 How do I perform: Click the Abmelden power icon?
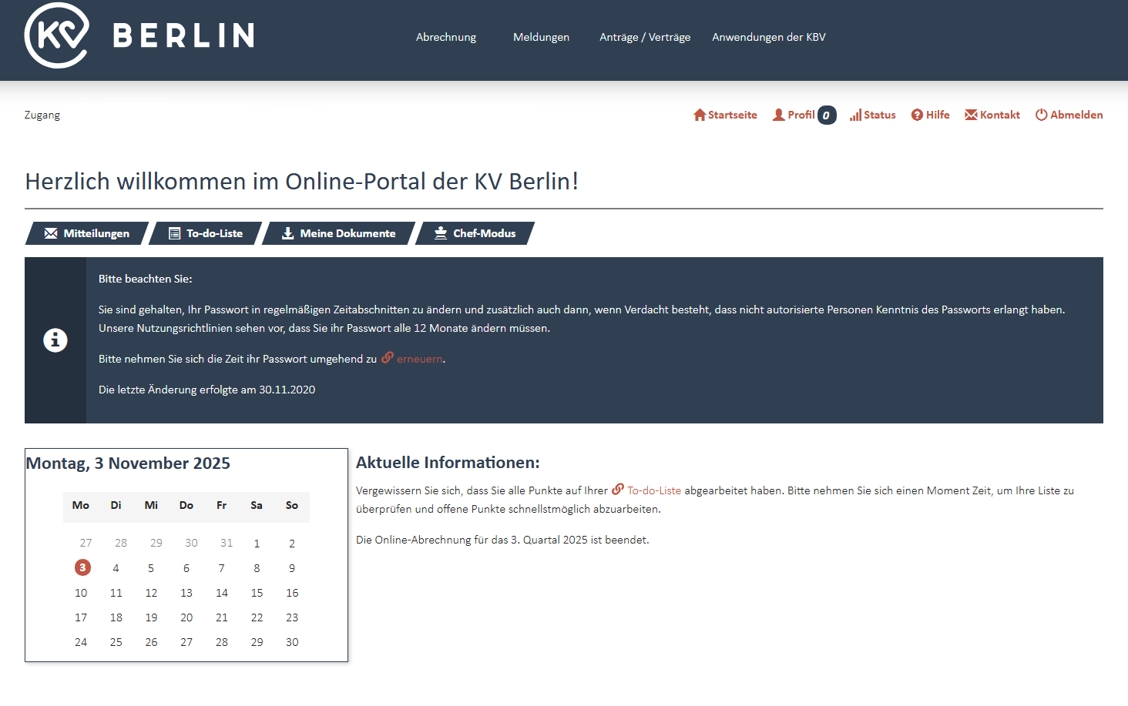click(1041, 115)
